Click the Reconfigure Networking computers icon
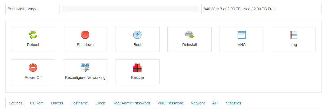335x109 pixels. [85, 68]
